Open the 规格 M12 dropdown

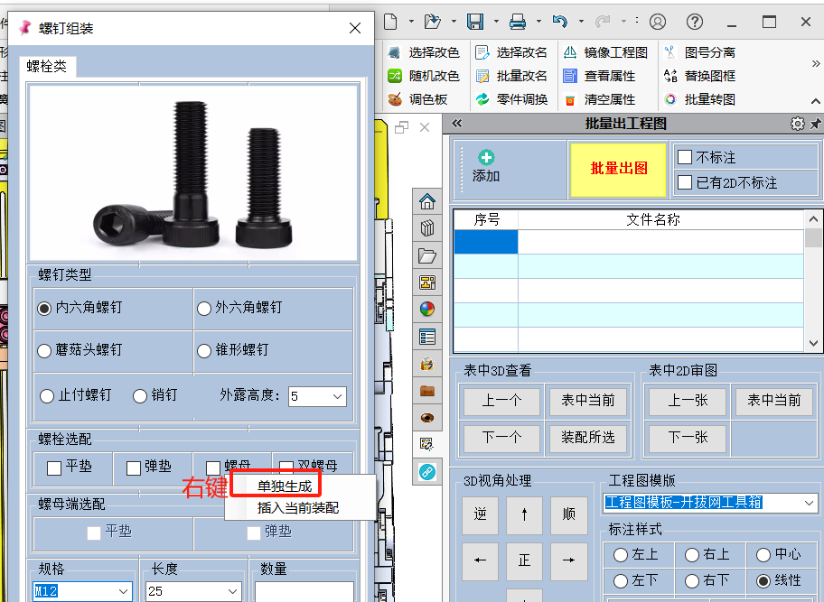pos(82,591)
